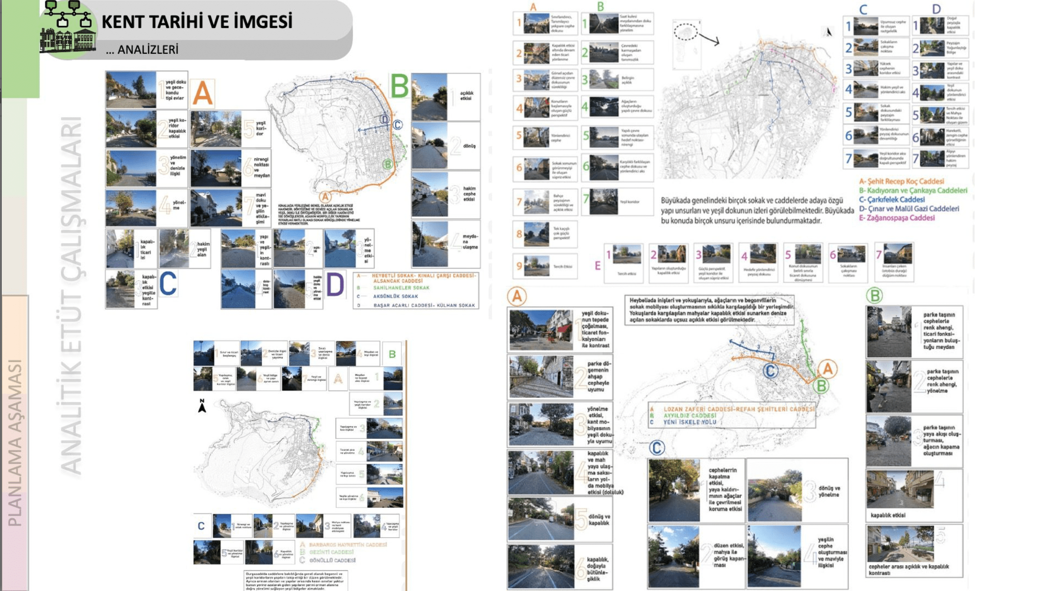Viewport: 1044px width, 591px height.
Task: Click photo labeled 'yeşil doku ve gecekondu tipi evler'
Action: (131, 90)
